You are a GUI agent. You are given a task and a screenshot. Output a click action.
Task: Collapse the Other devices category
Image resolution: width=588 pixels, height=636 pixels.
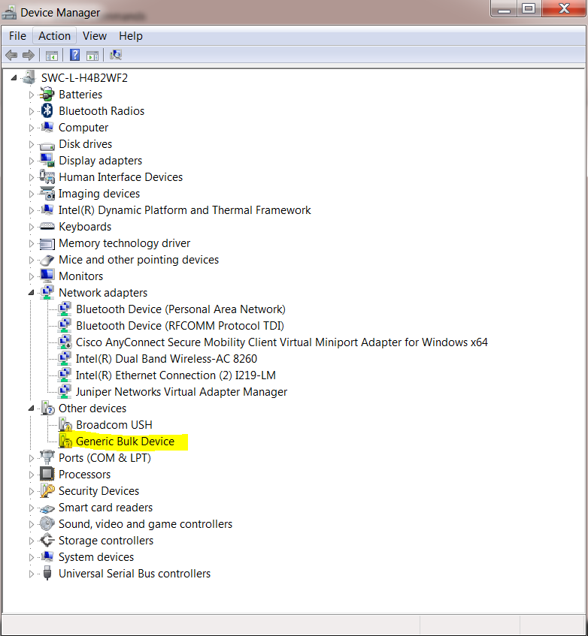click(x=32, y=408)
